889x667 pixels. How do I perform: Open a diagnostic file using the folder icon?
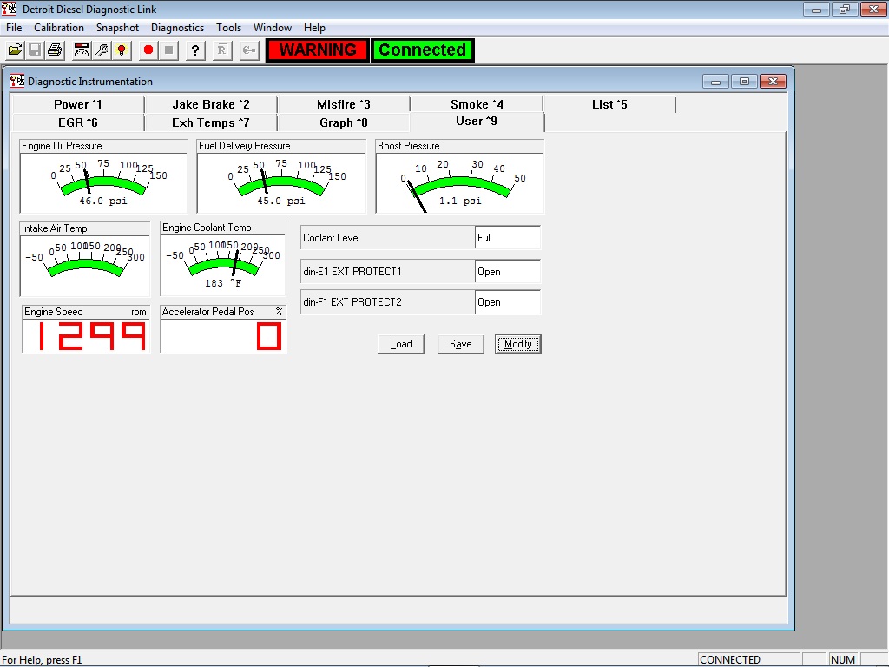tap(15, 50)
